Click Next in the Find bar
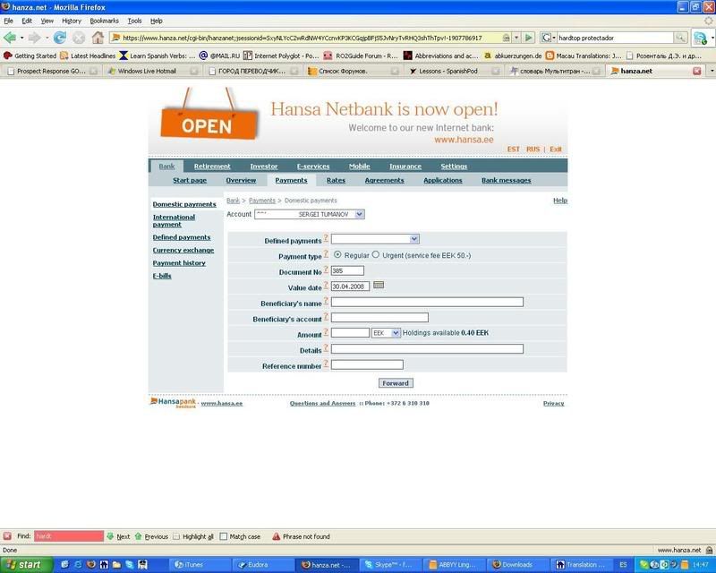 tap(119, 536)
